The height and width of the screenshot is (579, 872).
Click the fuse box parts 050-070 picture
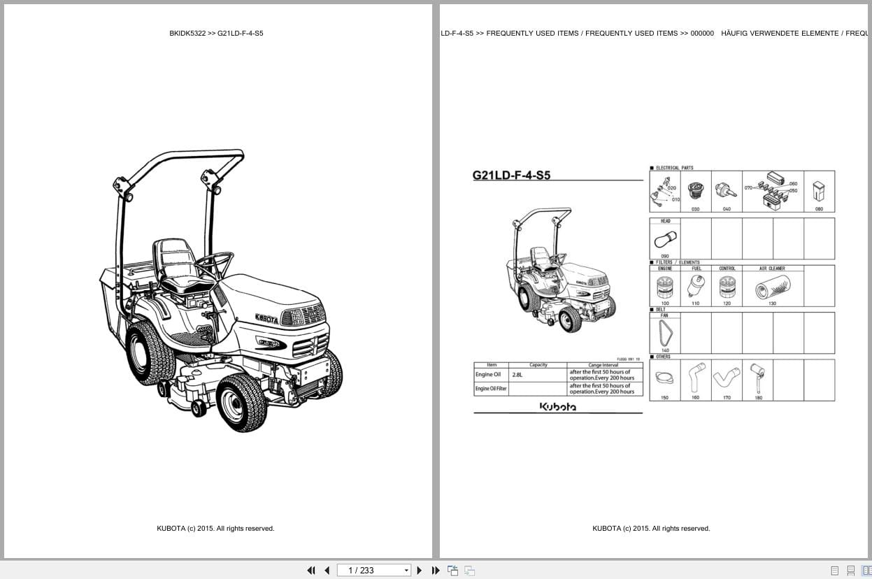tap(772, 191)
